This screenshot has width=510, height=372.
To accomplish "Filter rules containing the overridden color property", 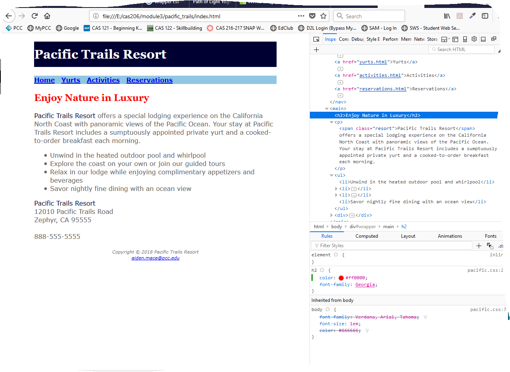I will [367, 331].
